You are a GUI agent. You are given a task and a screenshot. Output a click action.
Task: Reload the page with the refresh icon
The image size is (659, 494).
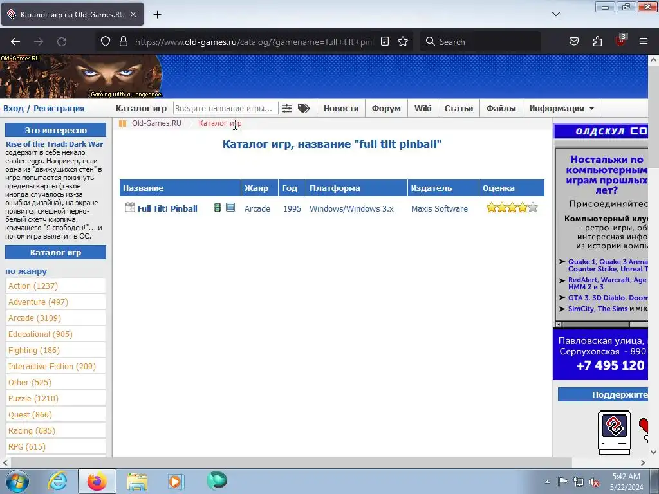coord(62,42)
